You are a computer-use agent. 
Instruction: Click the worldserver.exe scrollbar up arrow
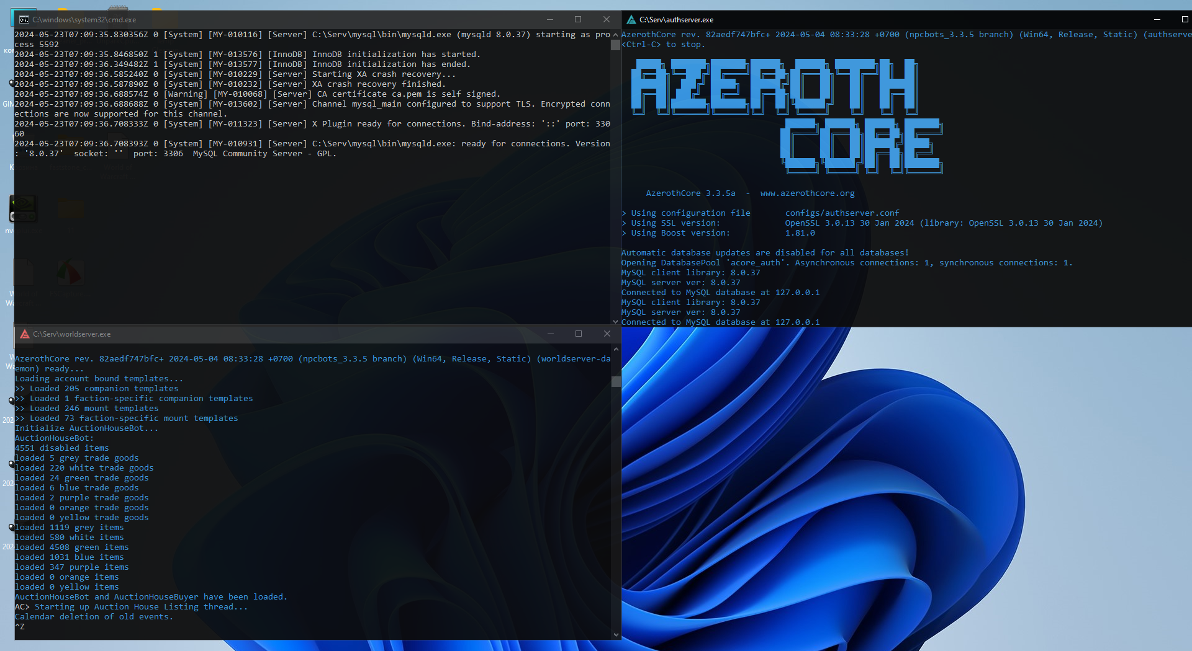click(616, 350)
